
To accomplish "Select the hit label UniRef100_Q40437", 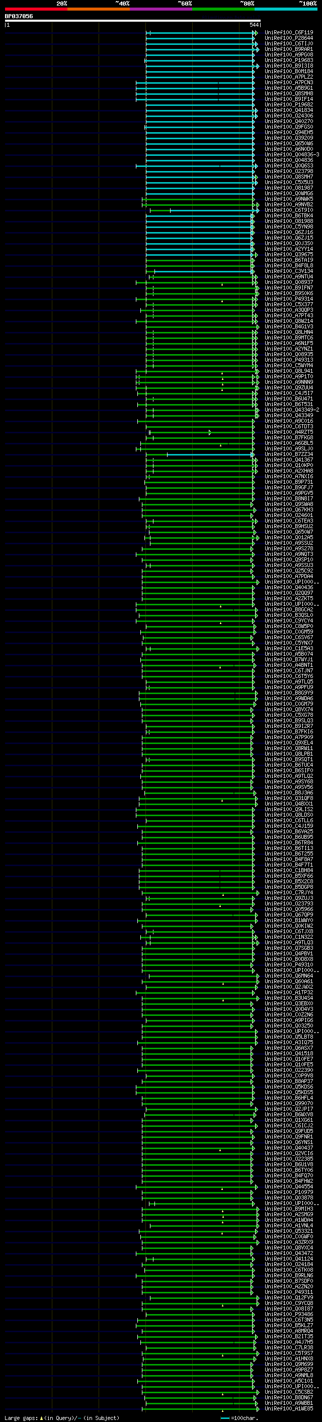I will coord(288,1148).
